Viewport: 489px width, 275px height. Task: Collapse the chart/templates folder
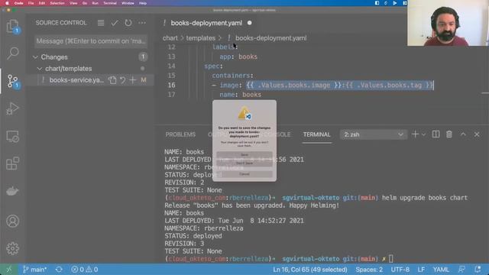(40, 69)
